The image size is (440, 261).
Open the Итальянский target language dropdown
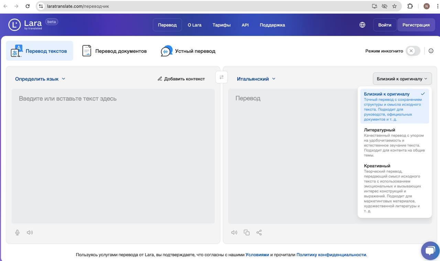click(x=256, y=79)
